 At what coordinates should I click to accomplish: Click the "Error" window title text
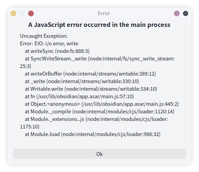click(104, 13)
